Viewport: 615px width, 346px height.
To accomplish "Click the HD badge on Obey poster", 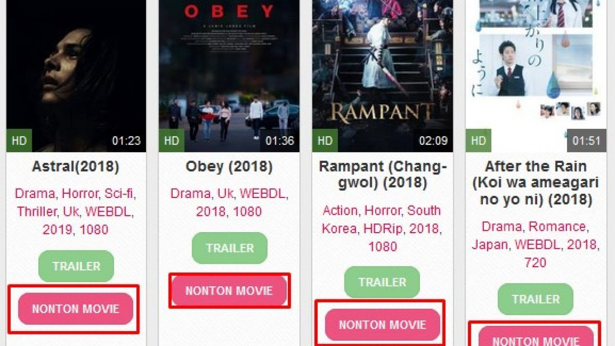I will point(172,141).
